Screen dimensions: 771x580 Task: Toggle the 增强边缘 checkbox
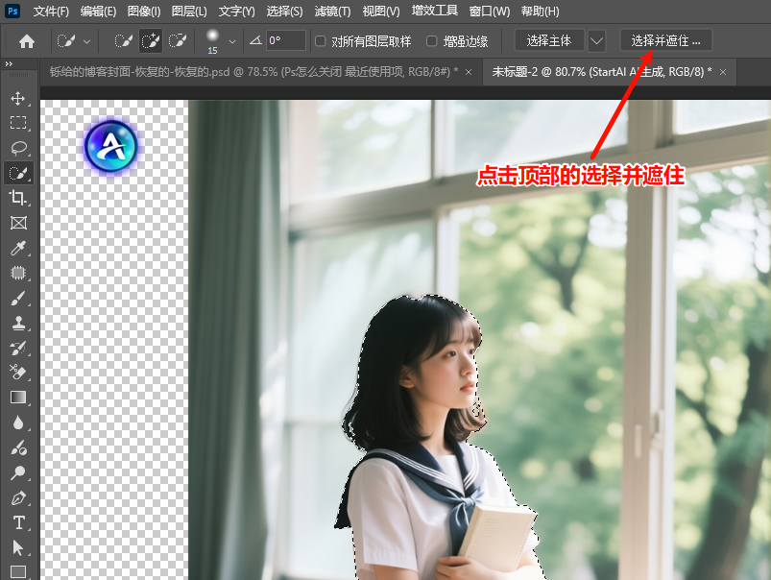431,41
